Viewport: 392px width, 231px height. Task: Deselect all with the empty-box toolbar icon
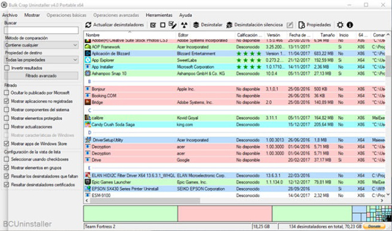[163, 25]
